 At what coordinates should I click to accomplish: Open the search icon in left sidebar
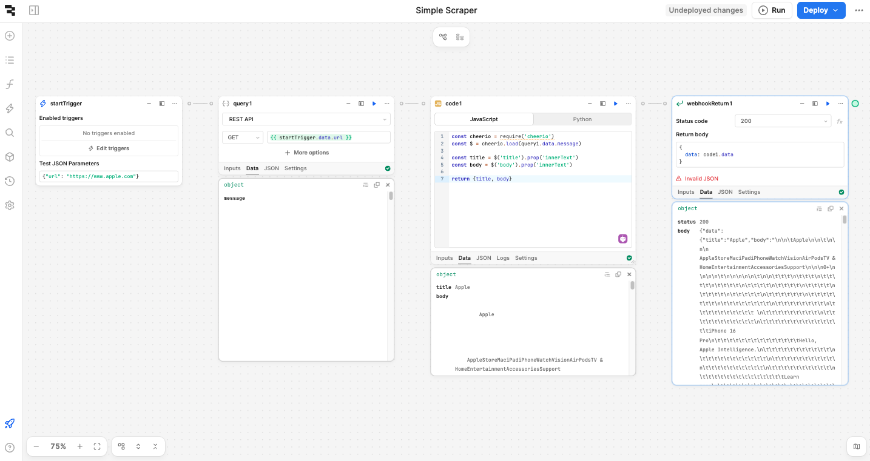tap(10, 133)
